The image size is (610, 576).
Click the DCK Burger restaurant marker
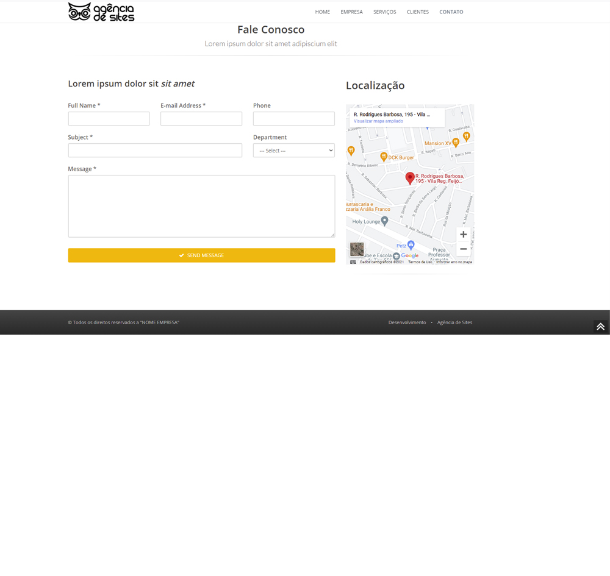pos(384,157)
